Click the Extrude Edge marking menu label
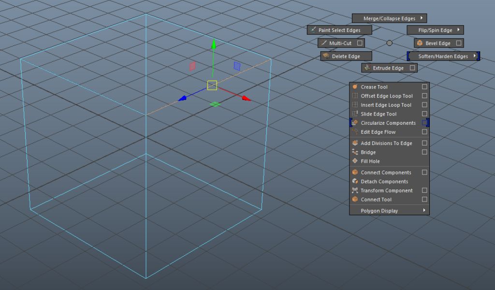Viewport: 495px width, 290px height. pyautogui.click(x=388, y=68)
